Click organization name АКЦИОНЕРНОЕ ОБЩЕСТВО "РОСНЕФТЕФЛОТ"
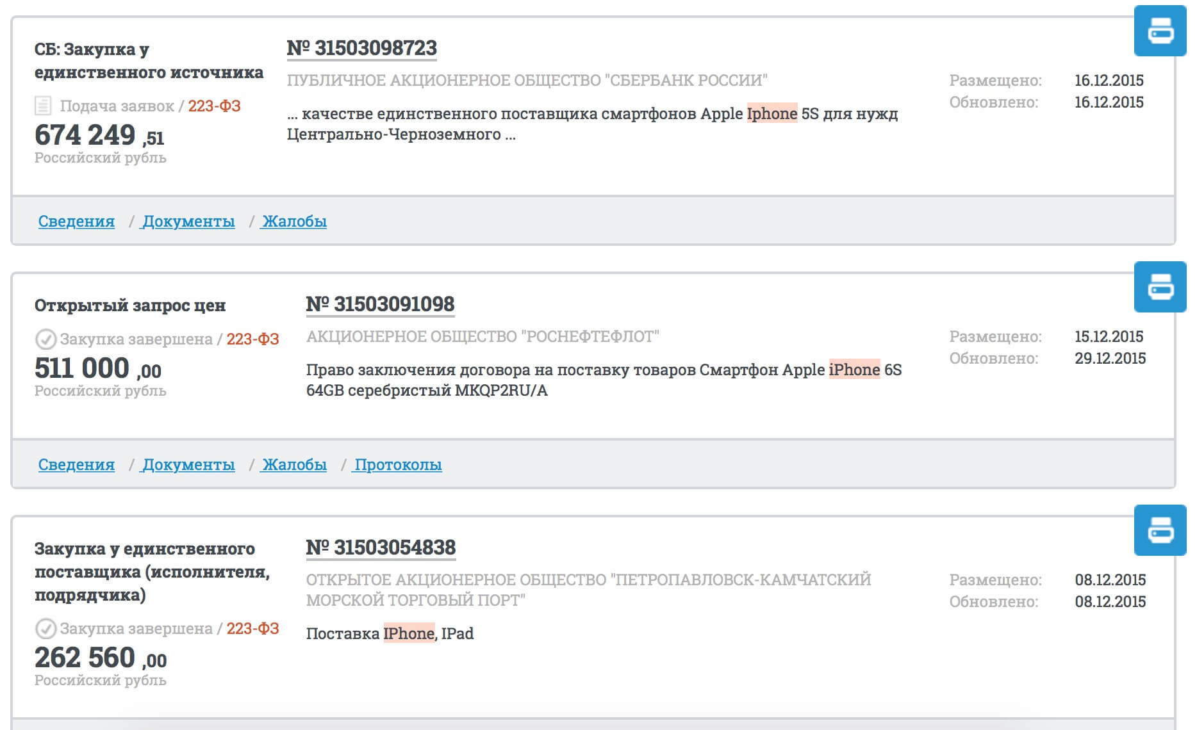Screen dimensions: 1197x730 [x=483, y=337]
